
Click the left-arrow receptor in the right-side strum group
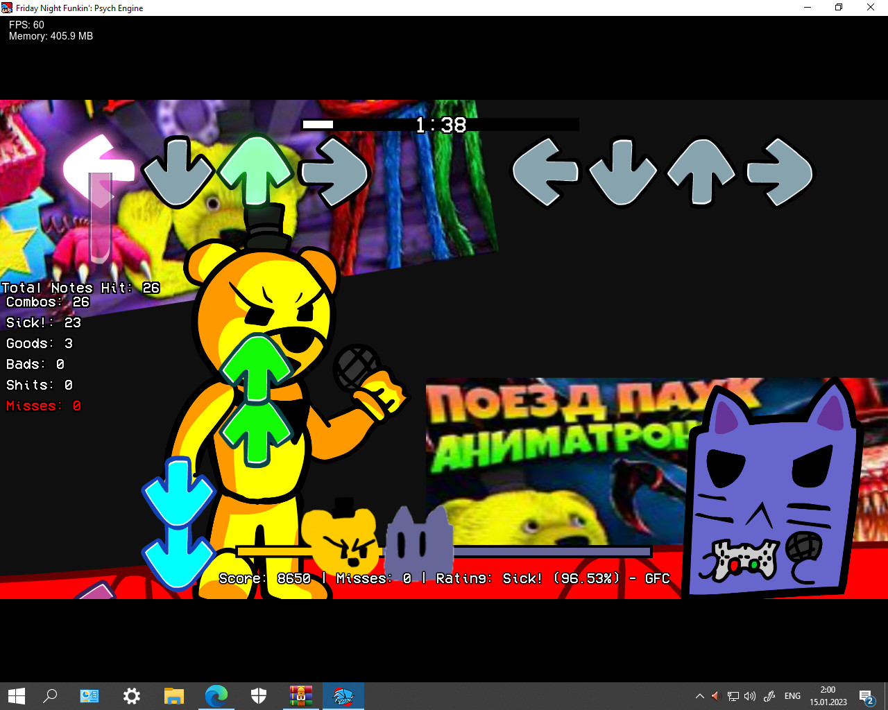[x=545, y=172]
